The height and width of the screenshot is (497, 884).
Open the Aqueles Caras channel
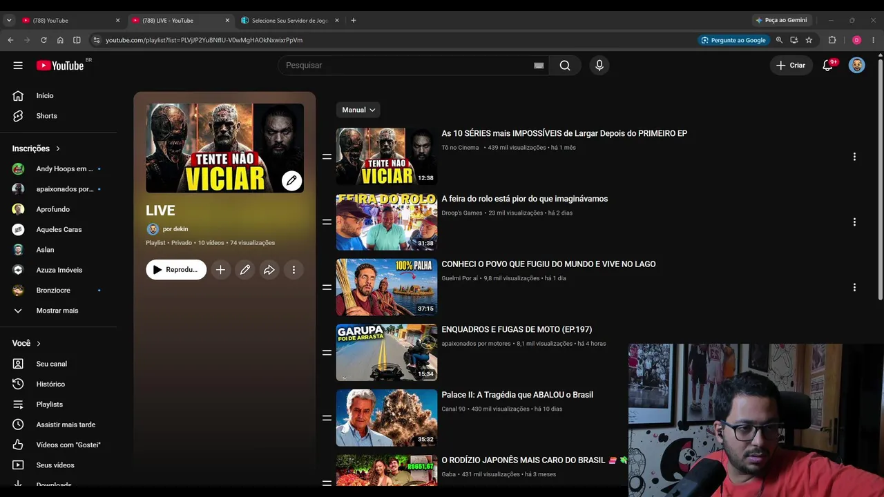click(x=58, y=229)
